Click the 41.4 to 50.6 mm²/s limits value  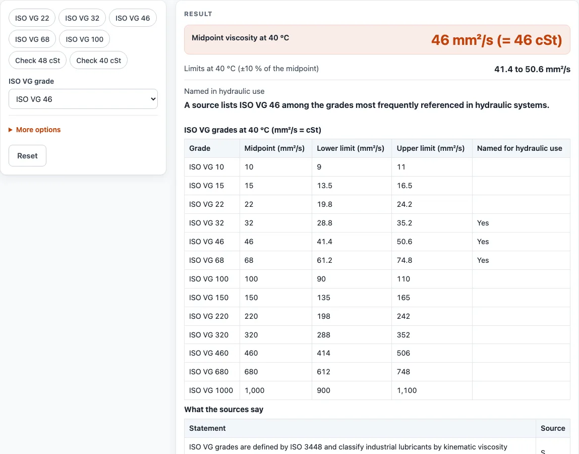point(532,69)
